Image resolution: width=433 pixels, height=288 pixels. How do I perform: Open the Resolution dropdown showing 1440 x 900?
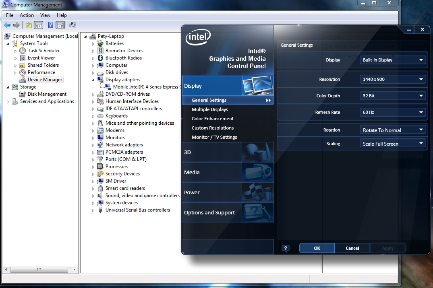392,79
